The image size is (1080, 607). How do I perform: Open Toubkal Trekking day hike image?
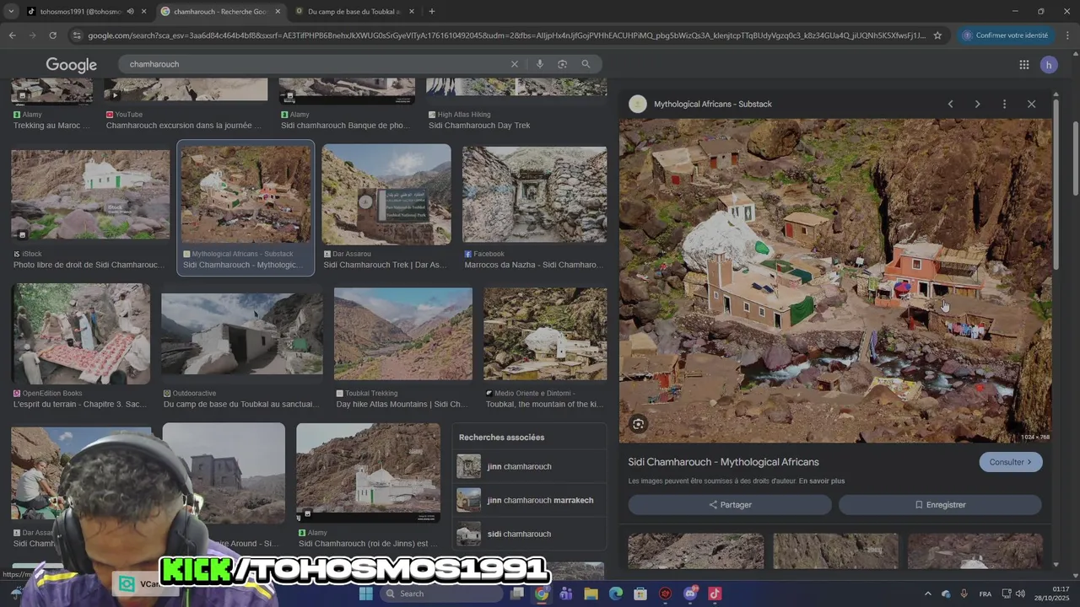coord(403,334)
